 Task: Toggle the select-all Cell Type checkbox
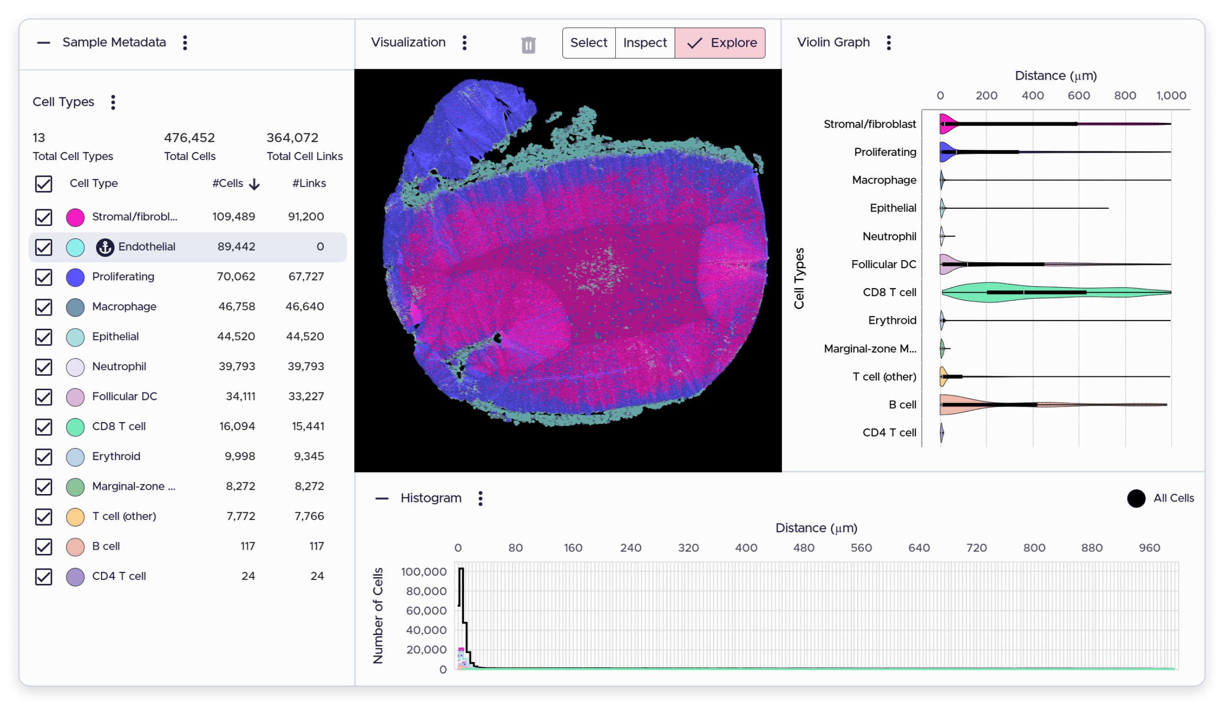pos(44,184)
